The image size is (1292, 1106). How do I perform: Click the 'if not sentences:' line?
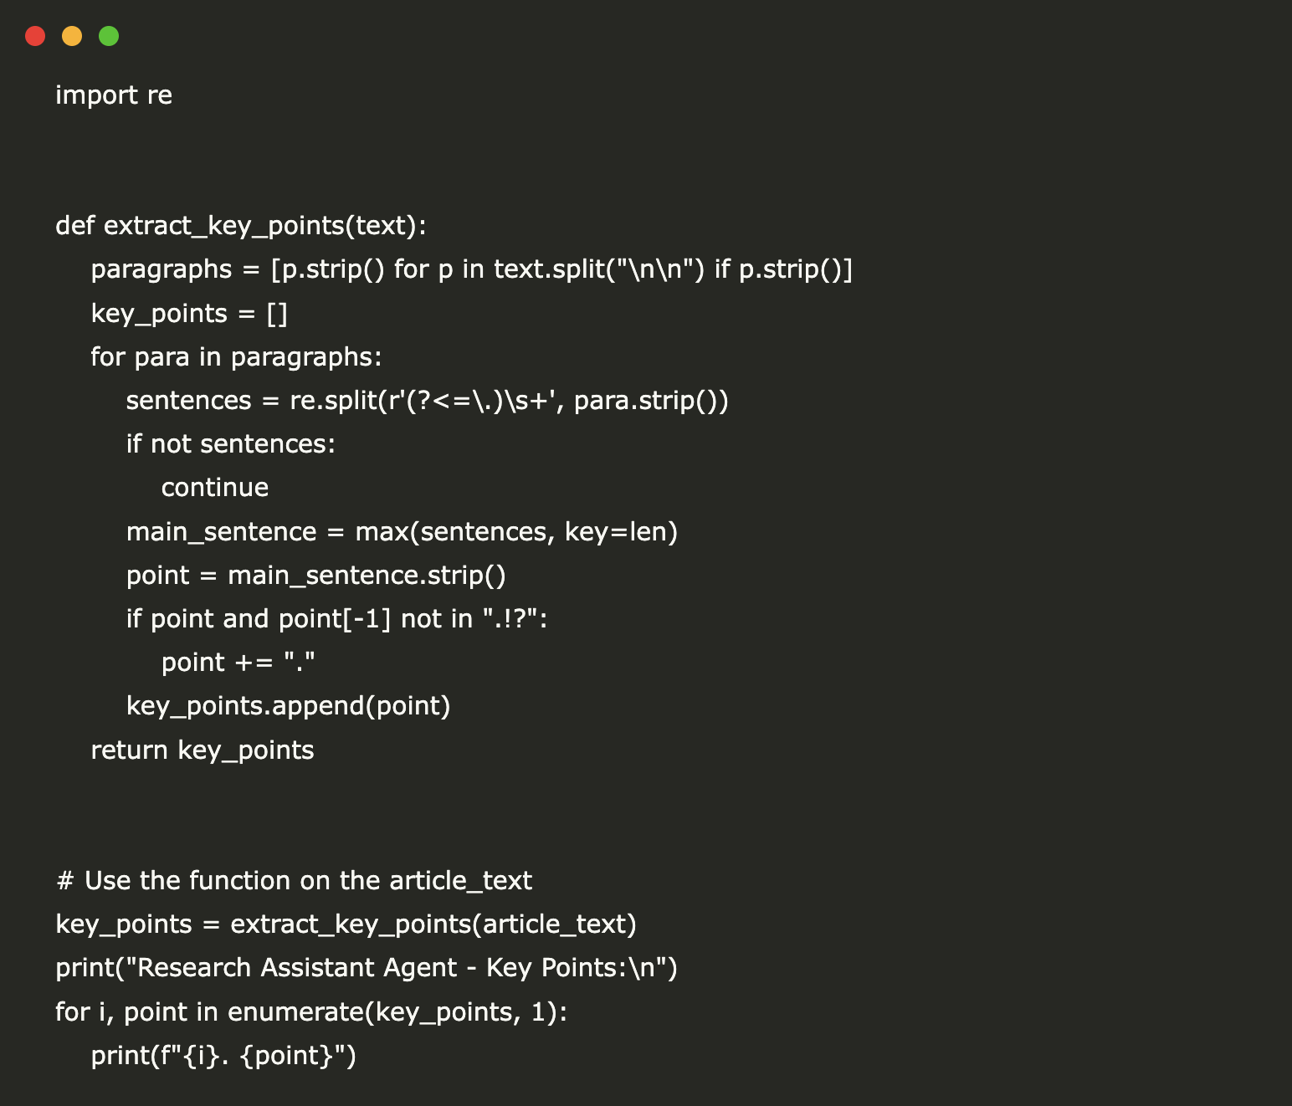pos(230,444)
